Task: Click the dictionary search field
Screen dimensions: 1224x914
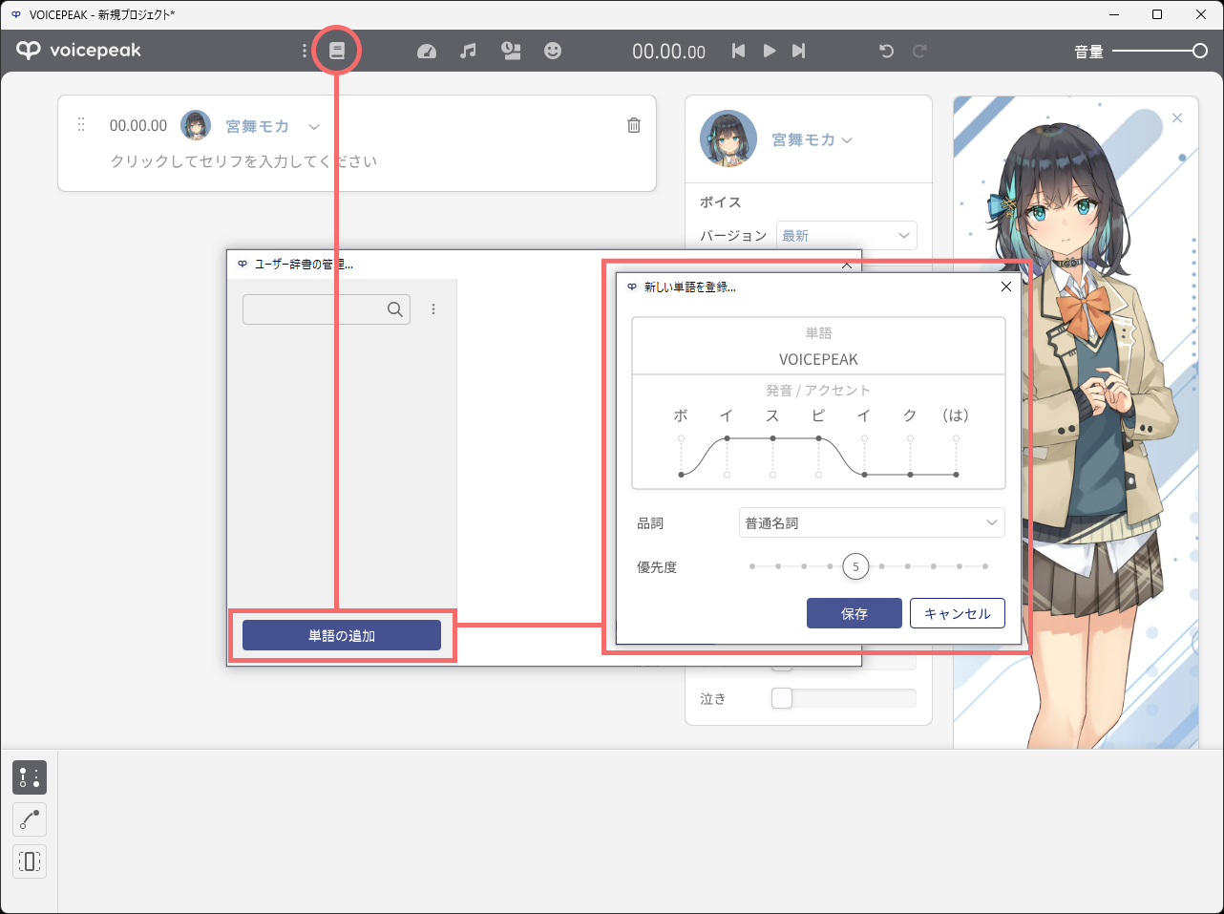Action: [327, 309]
